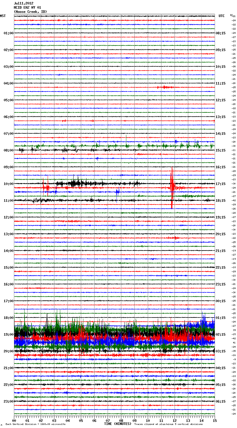The width and height of the screenshot is (237, 428).
Task: Click the UTC time label "20:15"
Action: 221,234
